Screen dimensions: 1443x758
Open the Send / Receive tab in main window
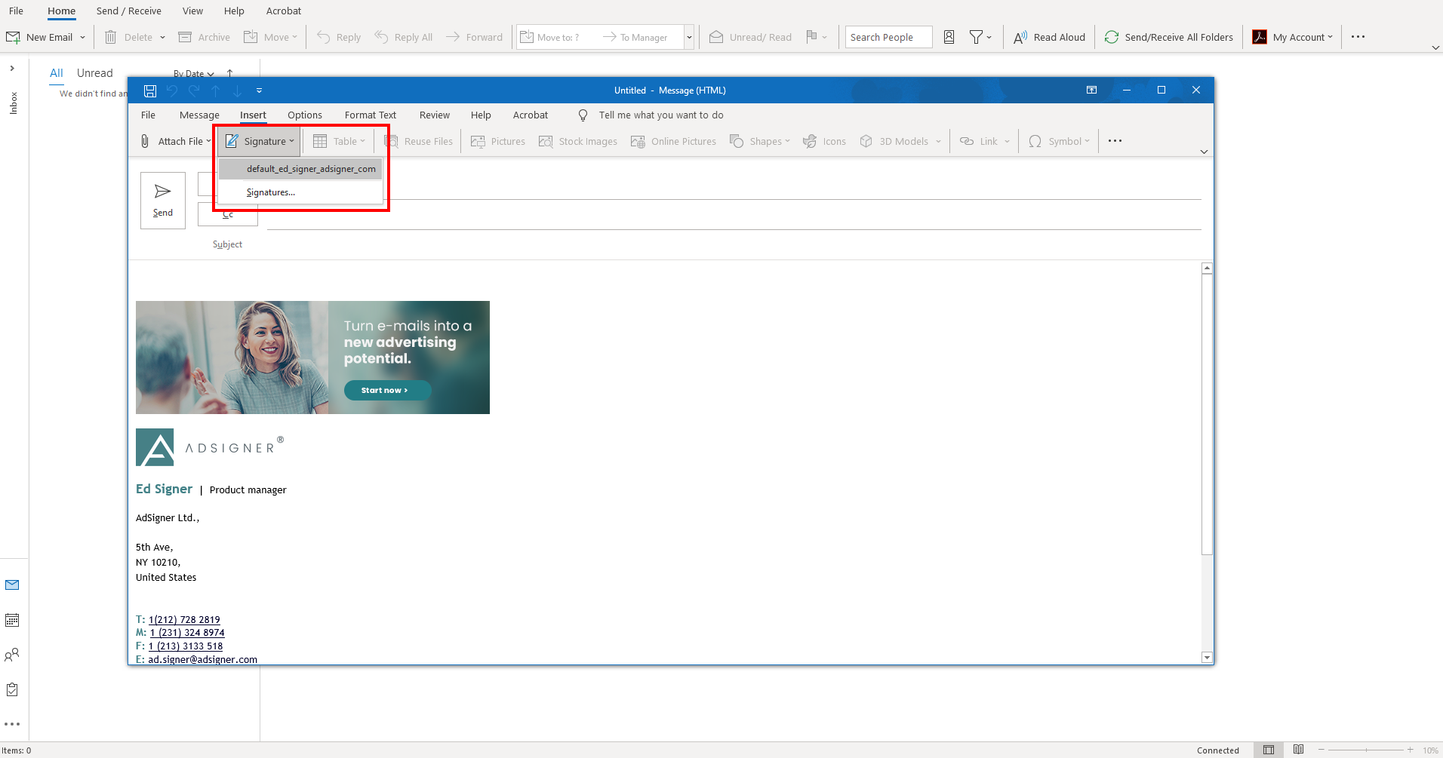pos(129,11)
